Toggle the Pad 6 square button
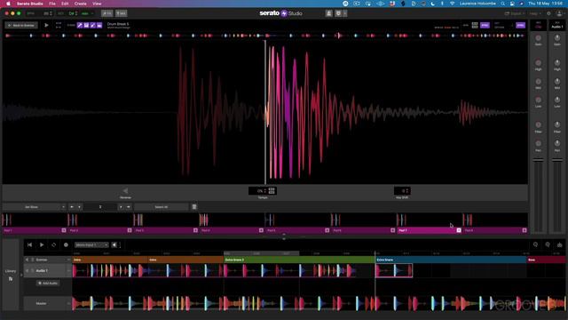Screen dimensions: 568x320 (x=392, y=230)
